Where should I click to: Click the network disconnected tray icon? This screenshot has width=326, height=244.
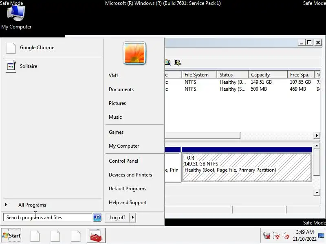pos(267,236)
